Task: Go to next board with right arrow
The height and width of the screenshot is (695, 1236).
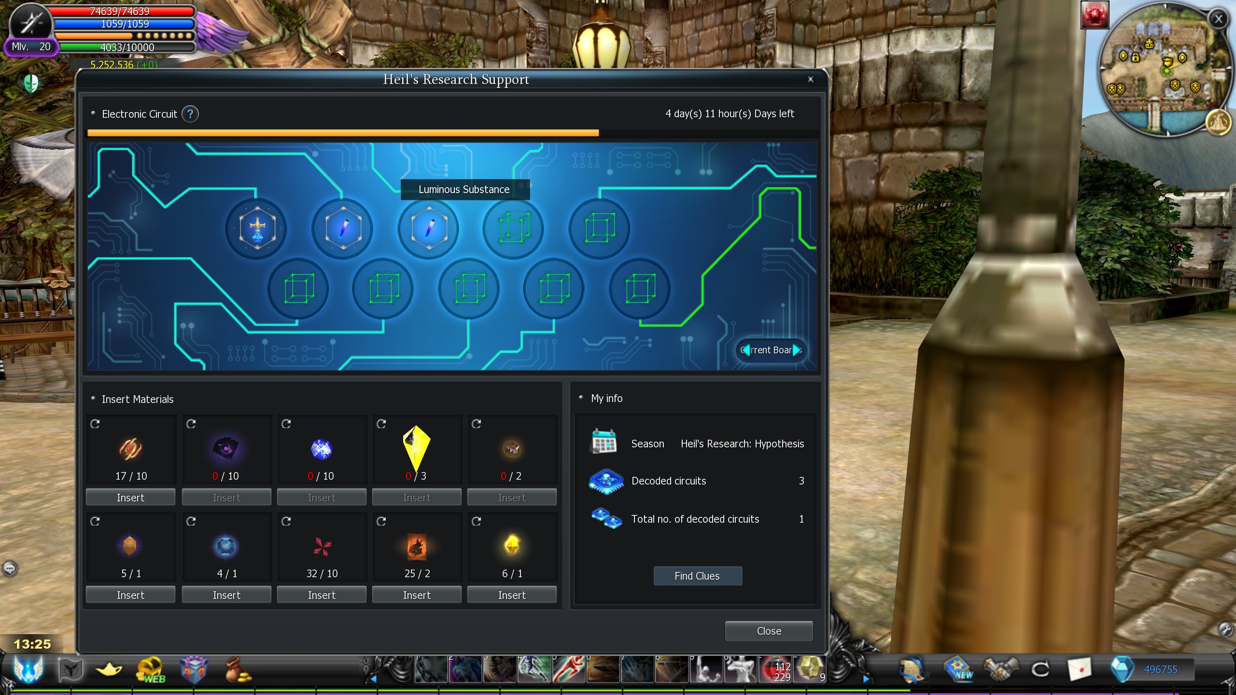Action: [x=796, y=350]
